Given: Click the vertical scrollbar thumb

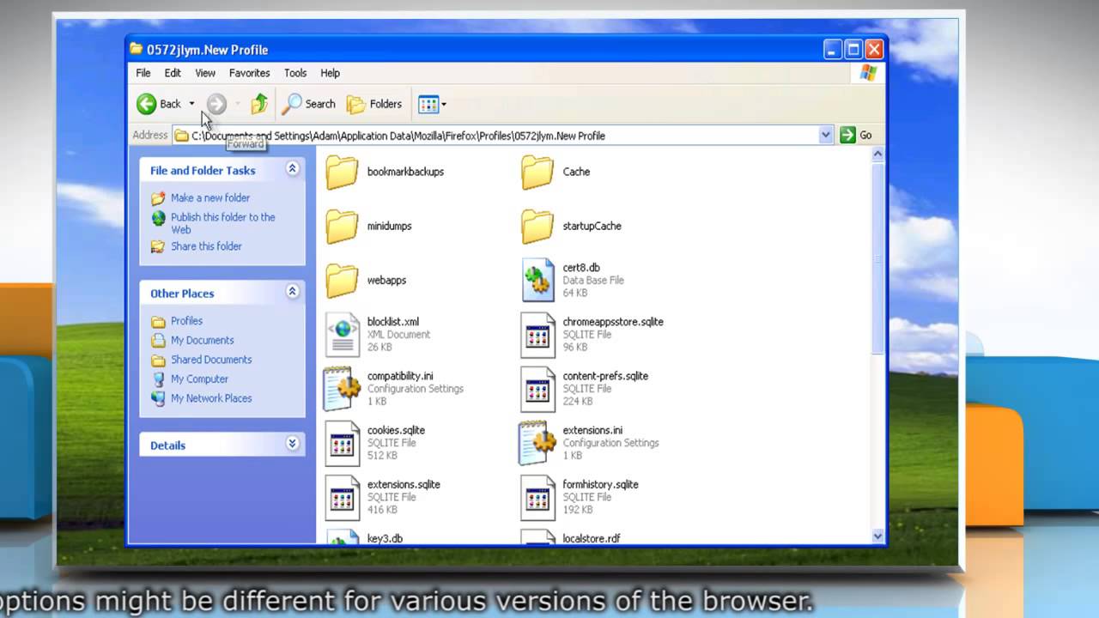Looking at the screenshot, I should click(x=877, y=257).
